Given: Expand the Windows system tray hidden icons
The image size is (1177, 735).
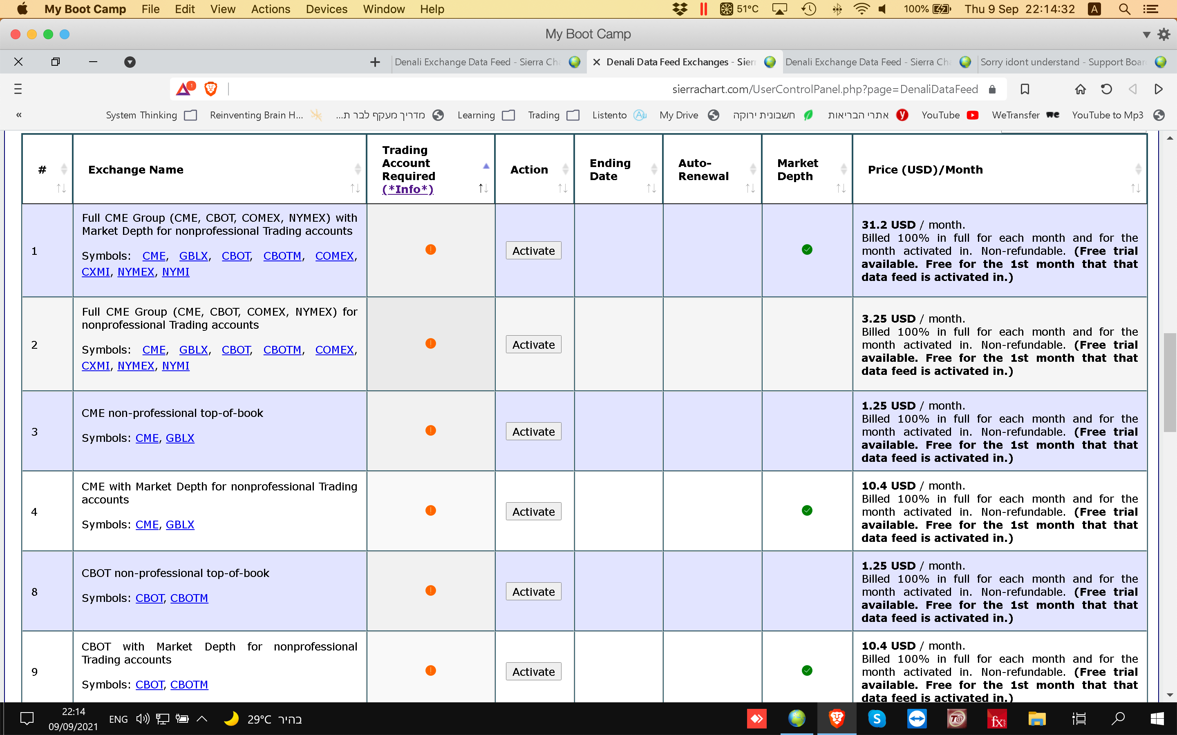Looking at the screenshot, I should click(x=202, y=719).
